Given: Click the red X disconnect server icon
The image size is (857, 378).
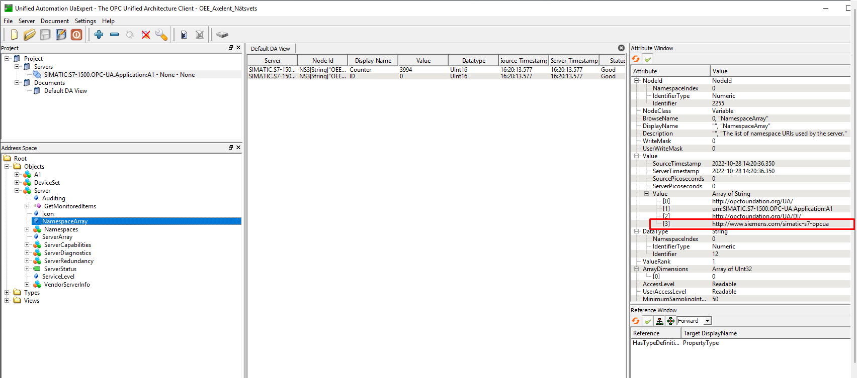Looking at the screenshot, I should pos(146,35).
